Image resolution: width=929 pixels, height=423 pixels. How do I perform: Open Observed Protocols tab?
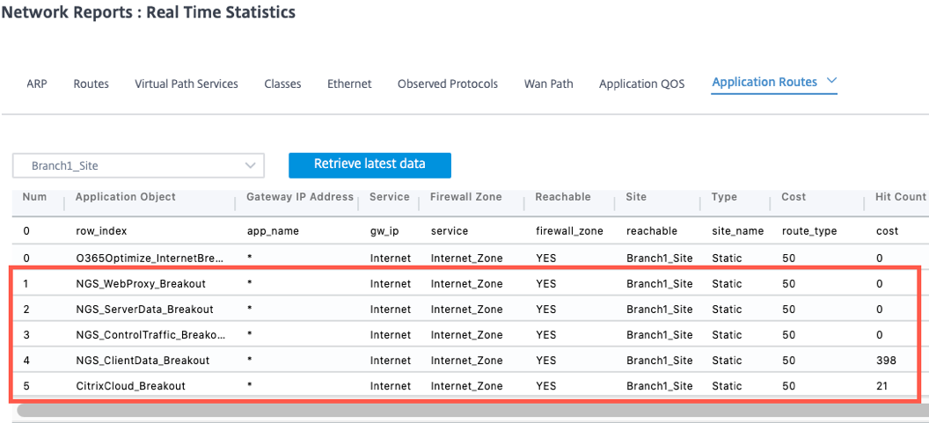[448, 84]
